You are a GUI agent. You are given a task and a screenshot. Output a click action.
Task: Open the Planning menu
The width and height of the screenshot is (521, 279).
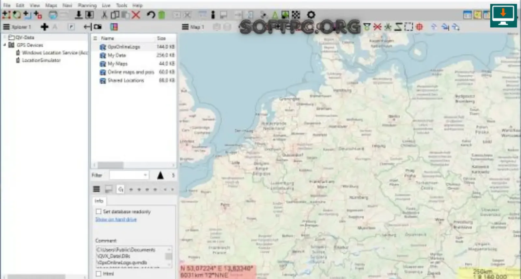pyautogui.click(x=87, y=5)
